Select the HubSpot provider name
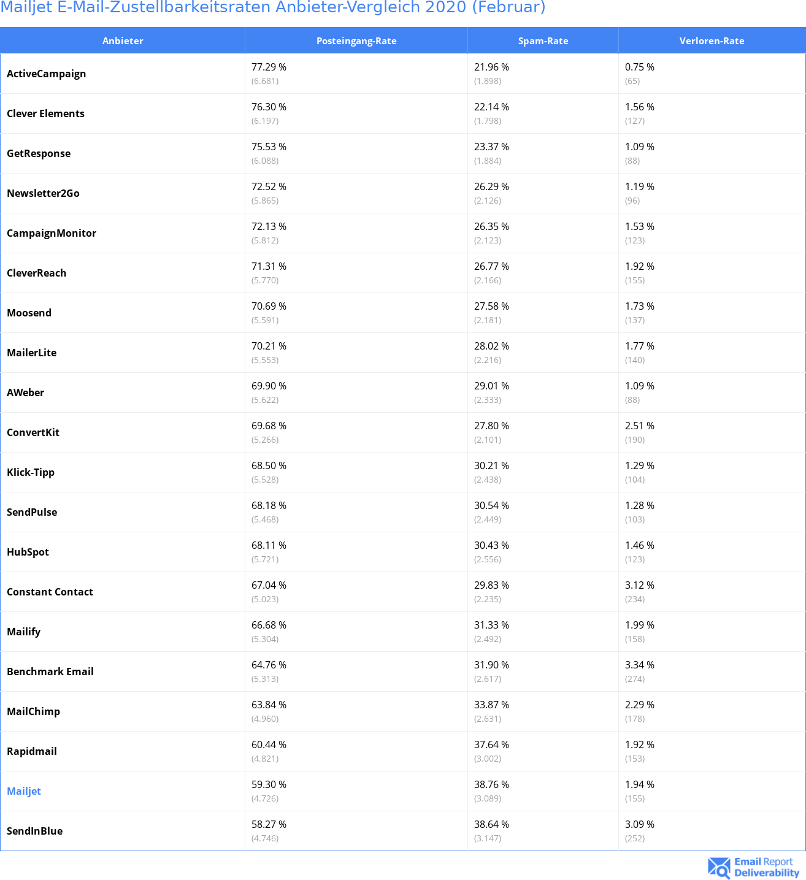This screenshot has width=806, height=880. point(28,552)
